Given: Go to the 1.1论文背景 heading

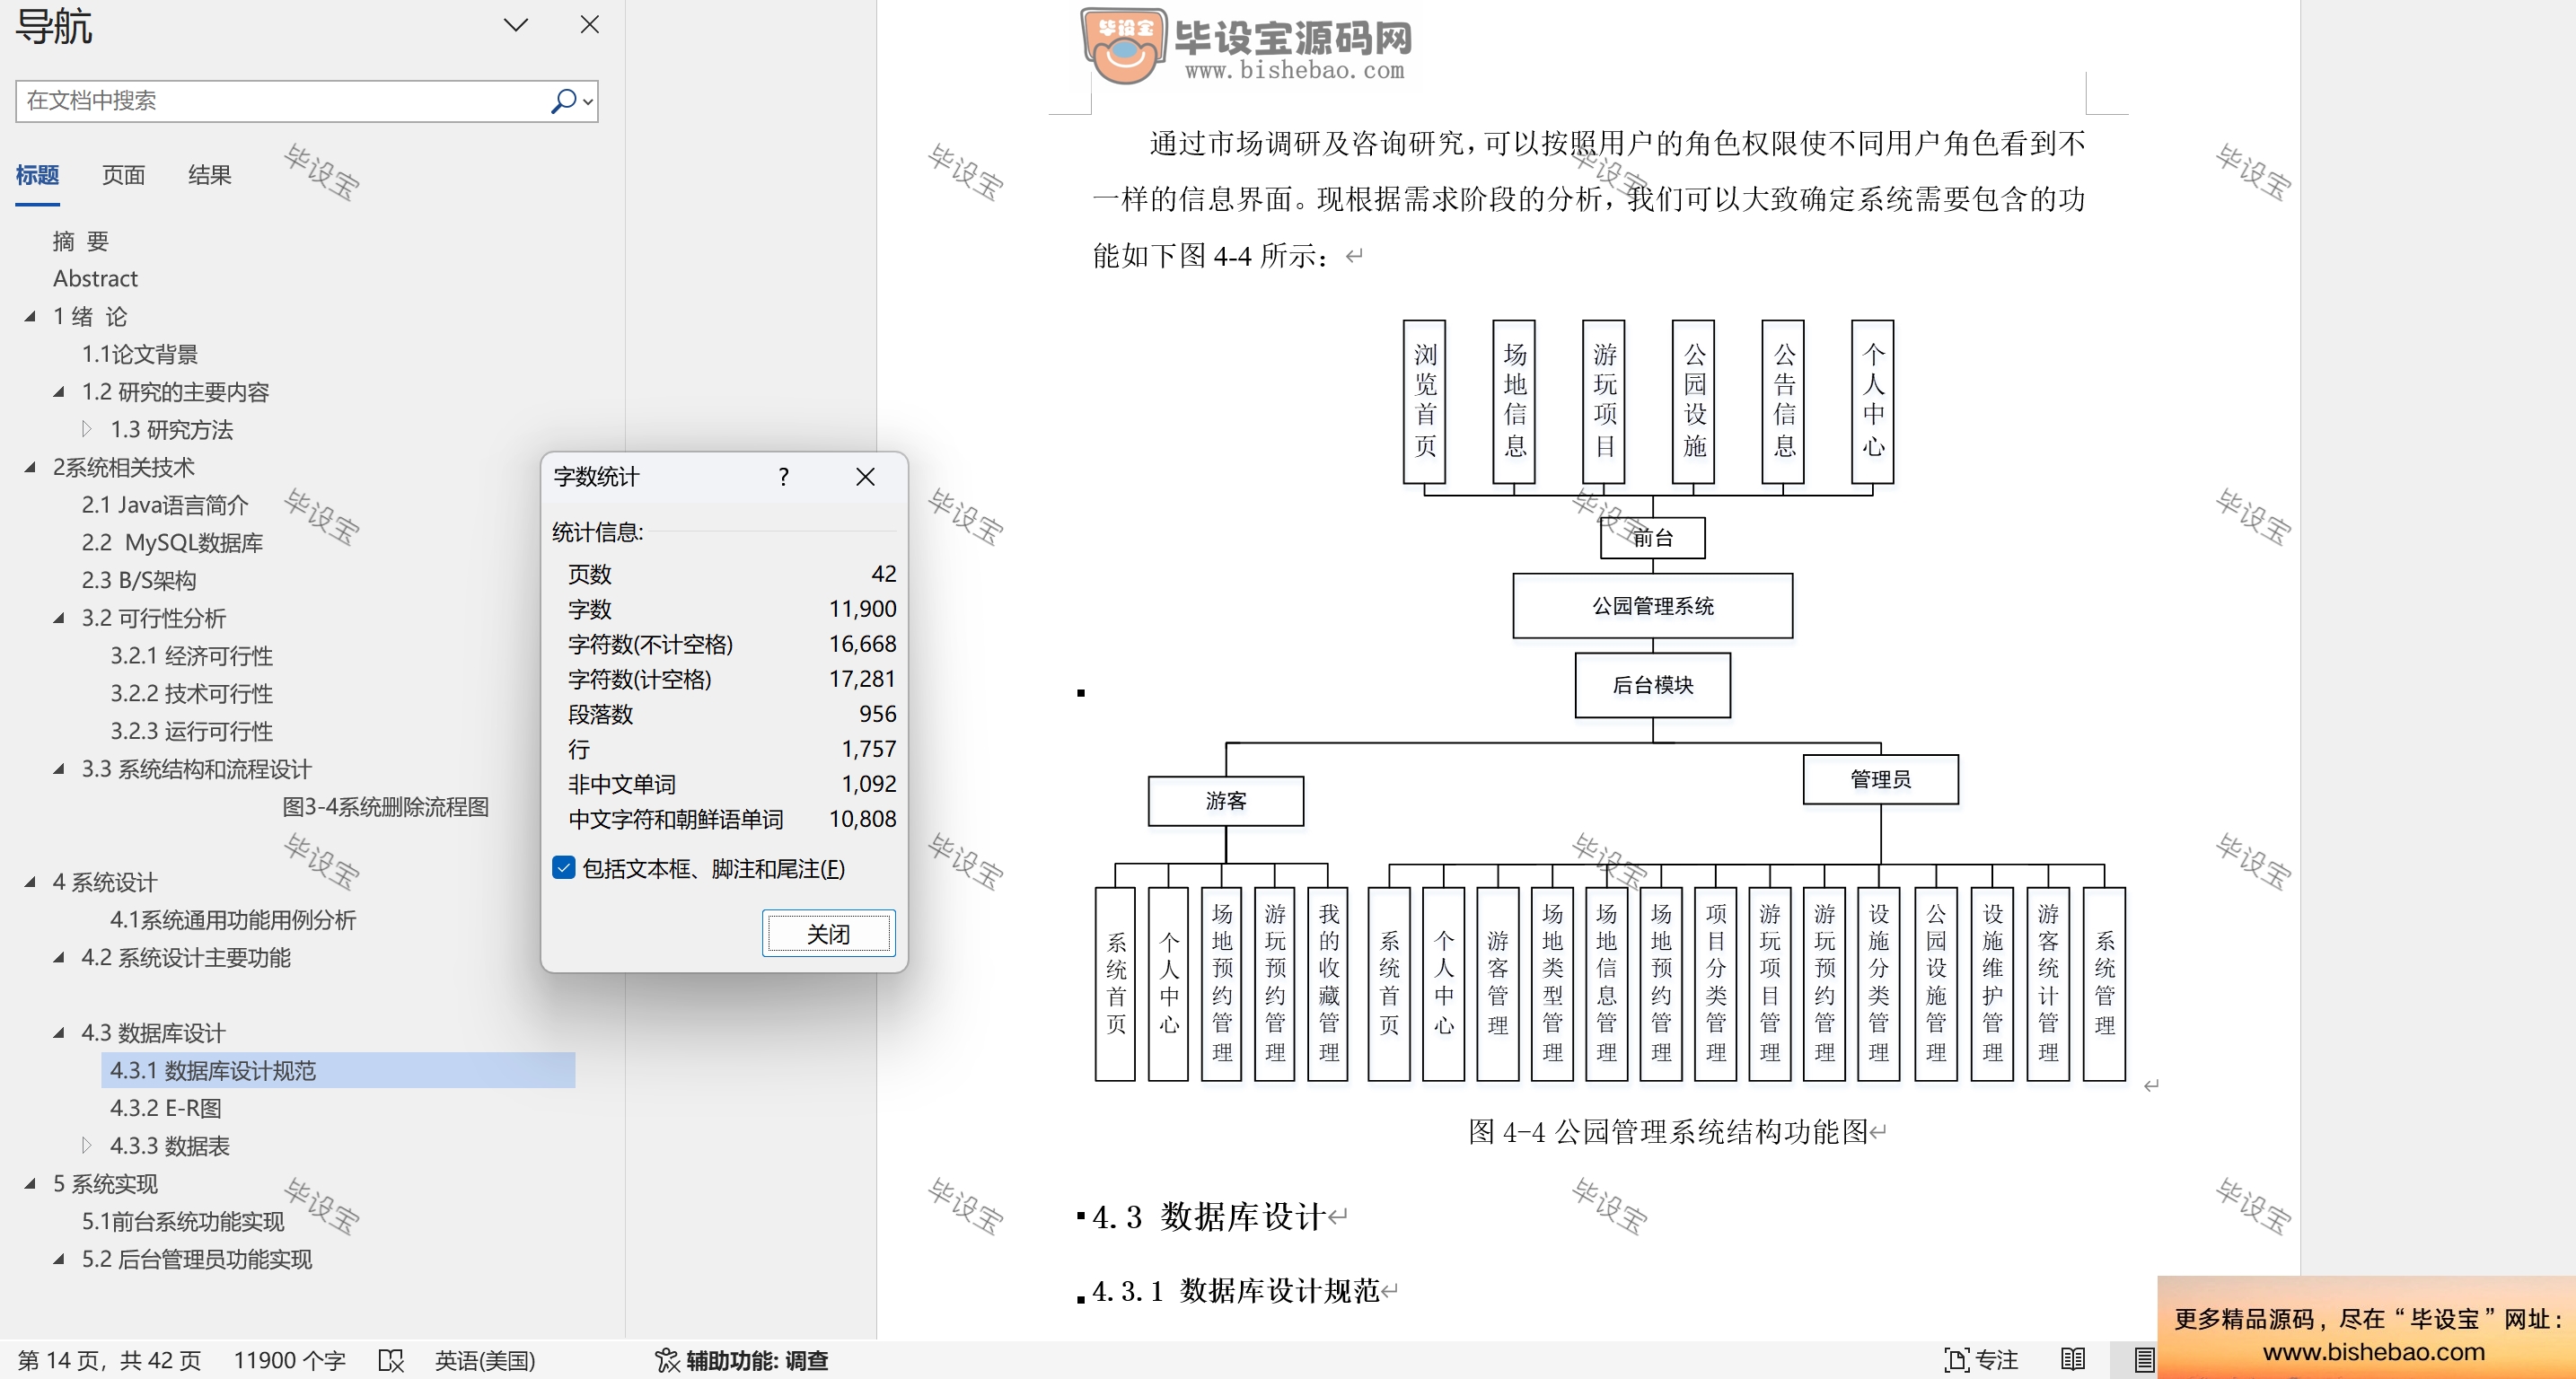Looking at the screenshot, I should [140, 354].
